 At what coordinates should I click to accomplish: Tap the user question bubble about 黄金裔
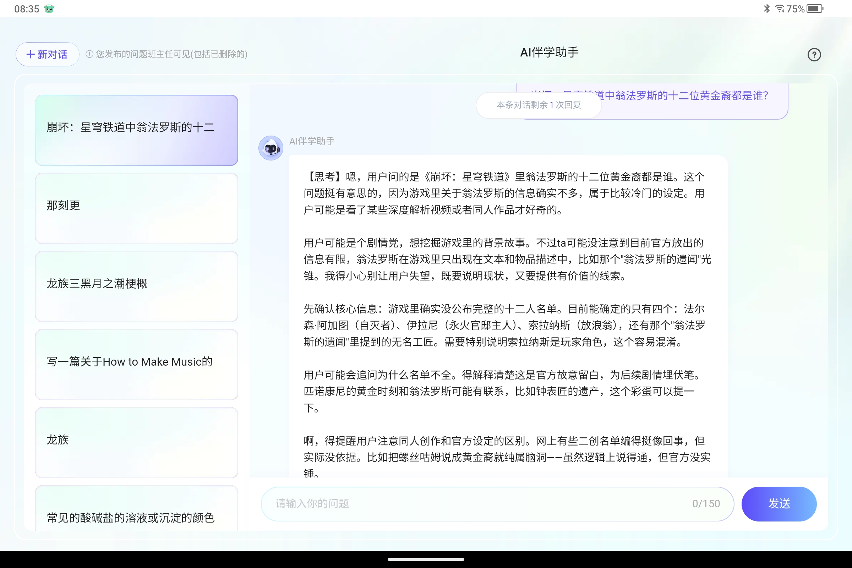652,101
